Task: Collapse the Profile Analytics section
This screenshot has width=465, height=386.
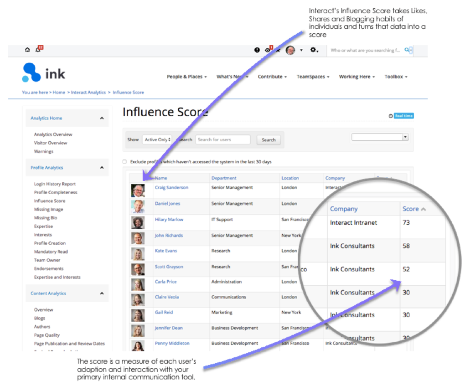Action: point(102,168)
